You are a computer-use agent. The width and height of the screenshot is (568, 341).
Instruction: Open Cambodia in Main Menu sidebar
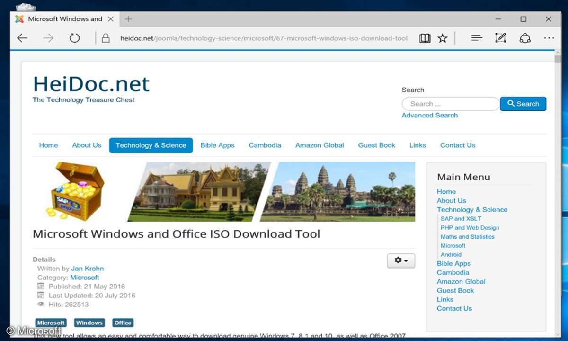[x=453, y=273]
